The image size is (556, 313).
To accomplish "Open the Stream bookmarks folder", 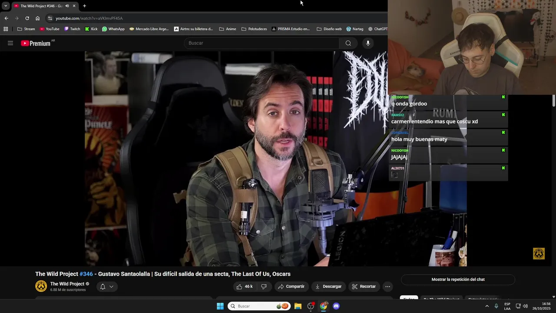I will [x=26, y=29].
